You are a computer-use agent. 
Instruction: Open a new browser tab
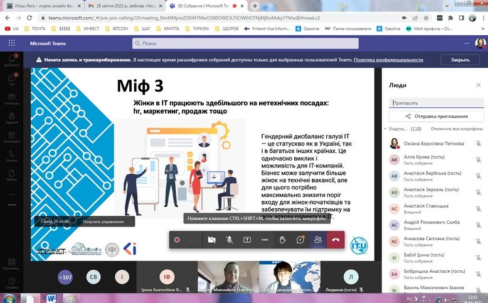(x=255, y=6)
